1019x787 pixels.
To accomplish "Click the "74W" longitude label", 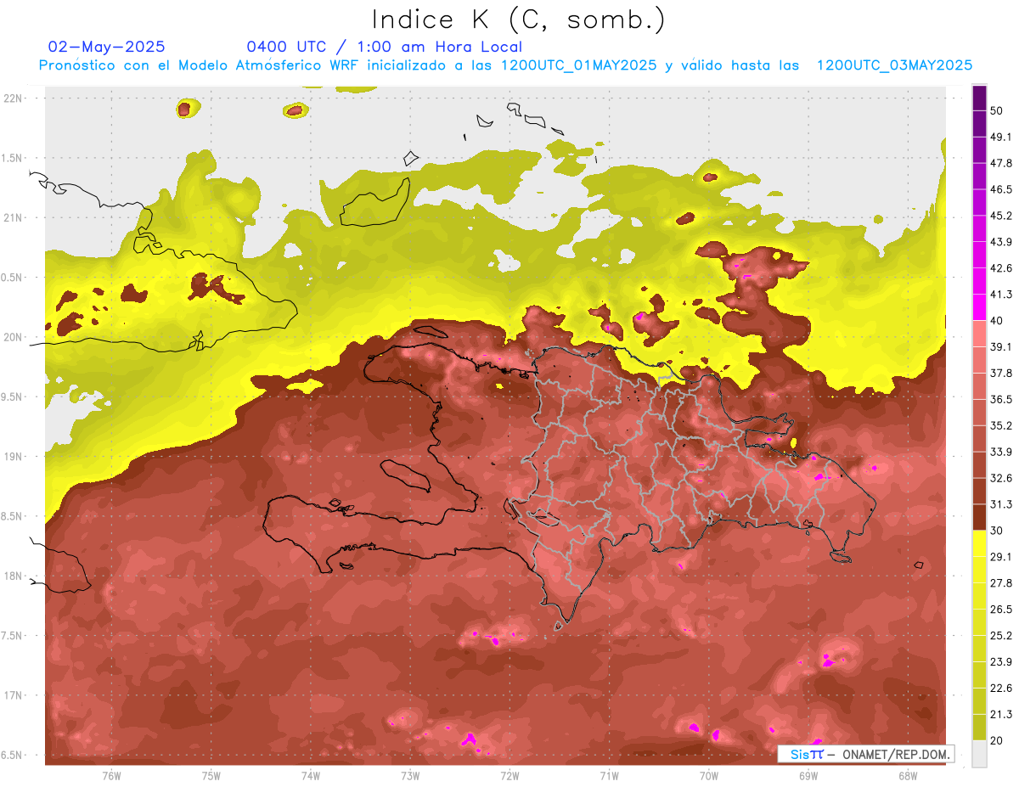I will [x=311, y=775].
